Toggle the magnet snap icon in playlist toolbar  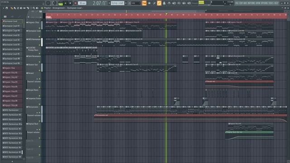7,8
